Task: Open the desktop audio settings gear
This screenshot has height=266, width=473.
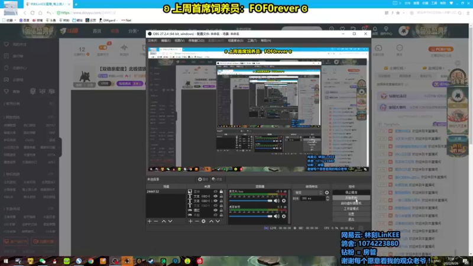Action: pos(284,216)
